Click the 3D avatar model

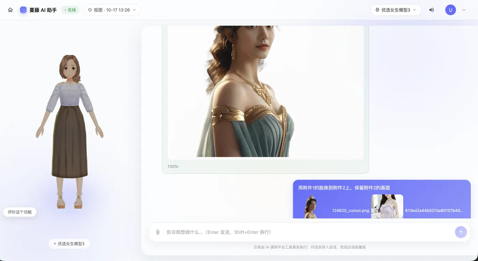click(70, 131)
